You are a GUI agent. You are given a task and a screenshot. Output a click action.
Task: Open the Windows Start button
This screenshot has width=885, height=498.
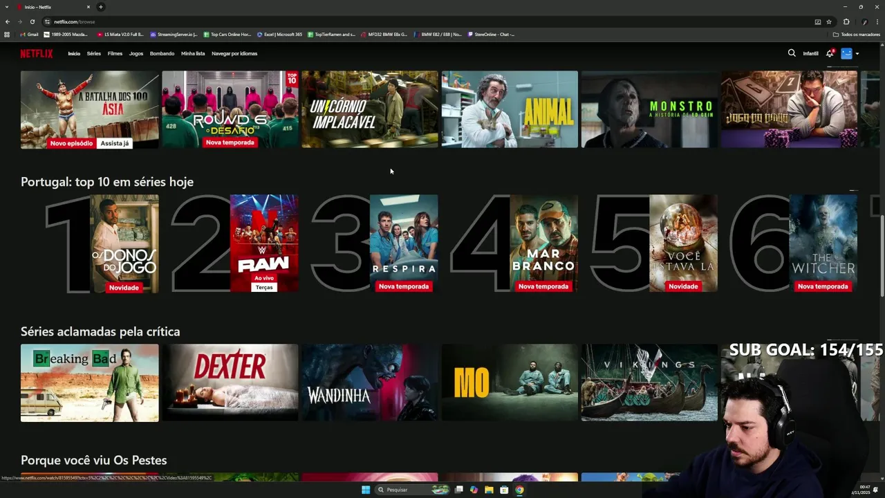366,490
